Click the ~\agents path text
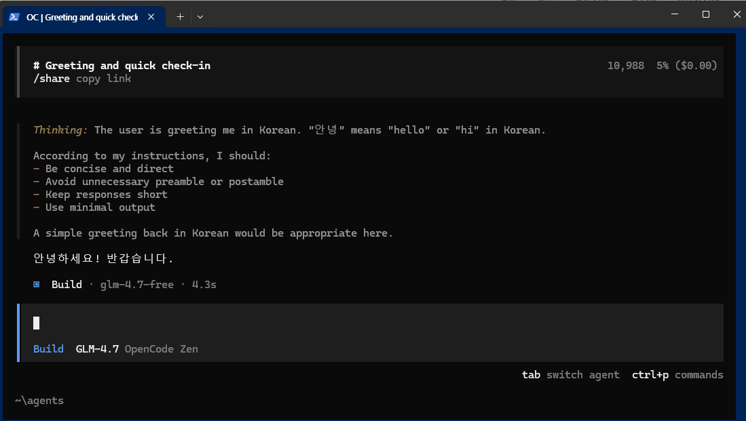Viewport: 746px width, 421px height. (39, 400)
